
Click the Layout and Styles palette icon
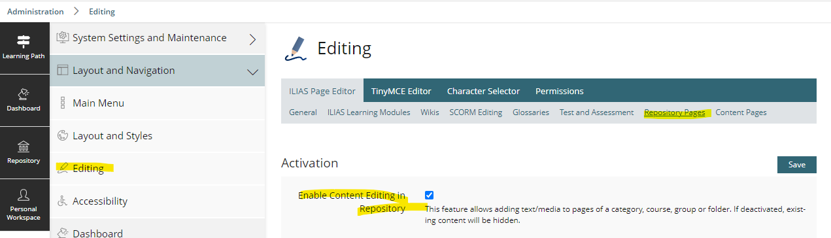tap(63, 136)
